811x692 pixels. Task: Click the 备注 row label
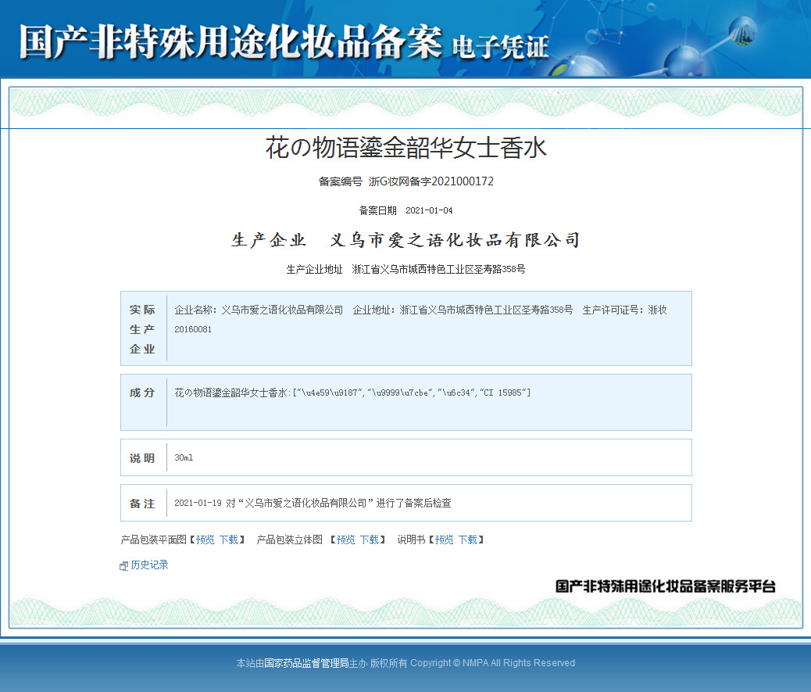[142, 504]
